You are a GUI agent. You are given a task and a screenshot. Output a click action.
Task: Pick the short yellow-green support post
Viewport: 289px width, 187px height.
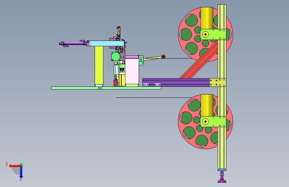(x=99, y=66)
